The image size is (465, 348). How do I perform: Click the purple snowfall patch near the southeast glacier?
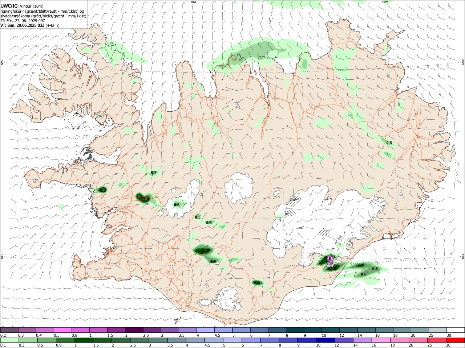[x=330, y=261]
